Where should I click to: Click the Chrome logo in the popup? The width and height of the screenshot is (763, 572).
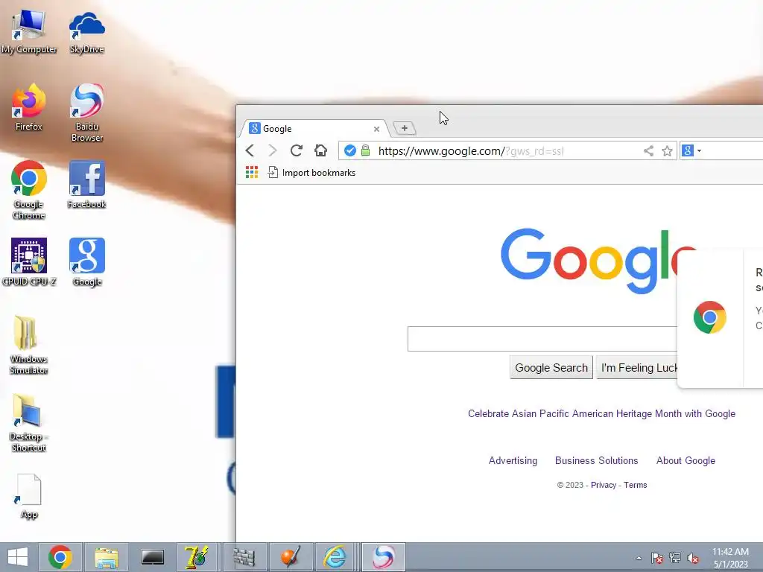pyautogui.click(x=710, y=317)
